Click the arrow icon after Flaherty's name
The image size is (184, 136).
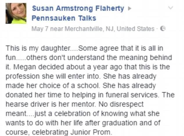coord(129,9)
